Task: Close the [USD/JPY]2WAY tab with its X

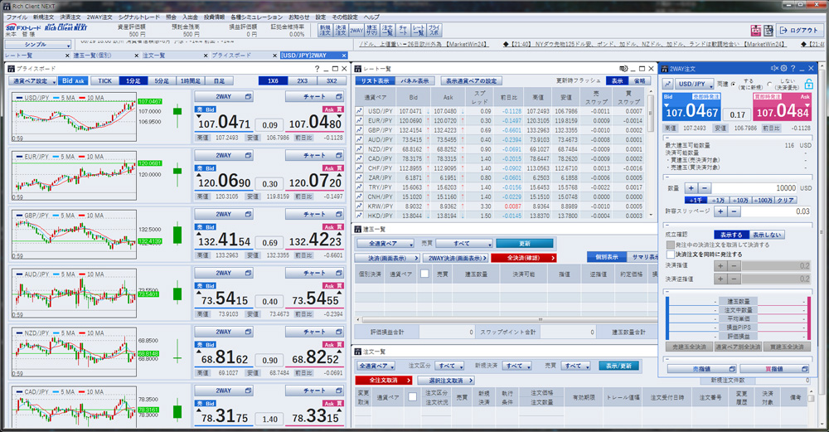Action: 344,55
